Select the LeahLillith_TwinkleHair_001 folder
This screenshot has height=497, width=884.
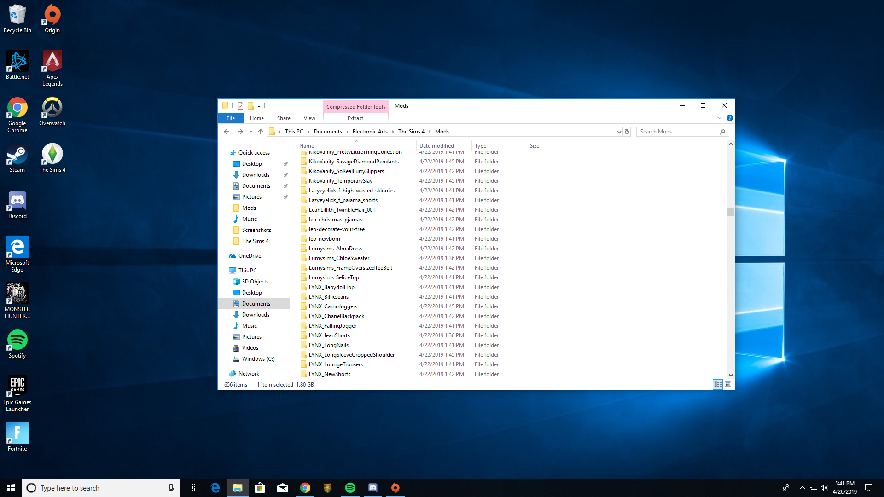point(342,209)
